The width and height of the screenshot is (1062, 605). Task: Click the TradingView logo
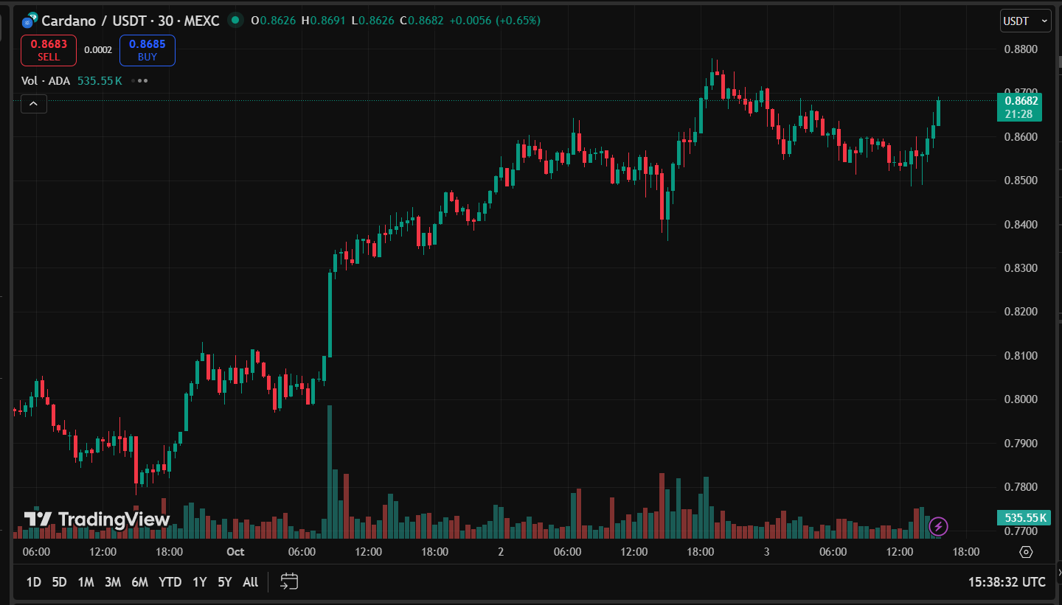click(97, 519)
